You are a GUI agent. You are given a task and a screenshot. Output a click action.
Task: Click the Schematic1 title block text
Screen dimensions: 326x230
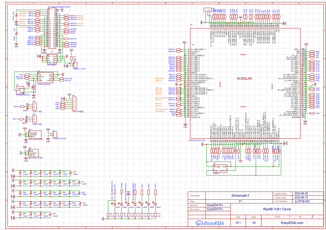click(x=240, y=195)
